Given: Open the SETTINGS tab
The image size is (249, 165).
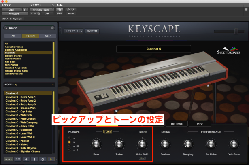Looking at the screenshot, I should (177, 124).
